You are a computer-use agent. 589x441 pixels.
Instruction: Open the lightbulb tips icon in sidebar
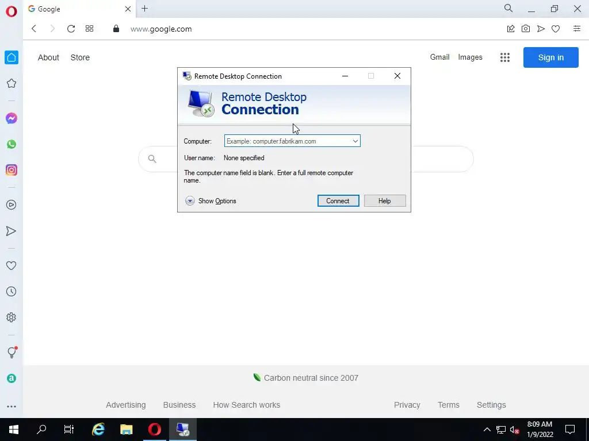pos(12,352)
